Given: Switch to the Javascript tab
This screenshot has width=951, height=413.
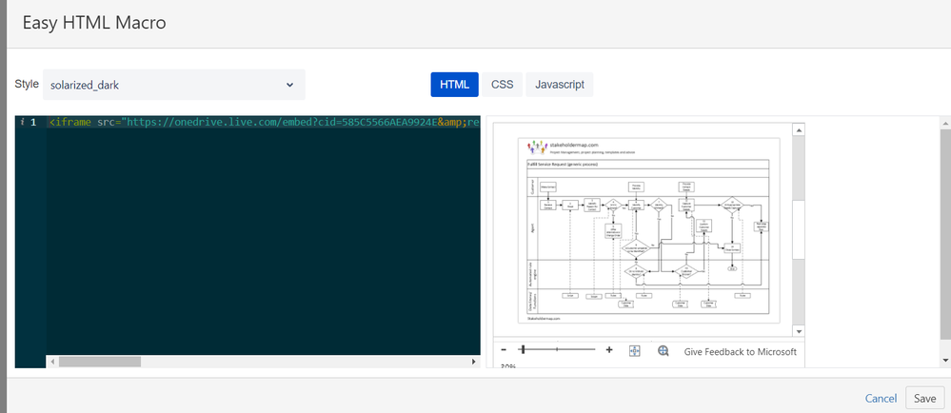Looking at the screenshot, I should point(559,85).
